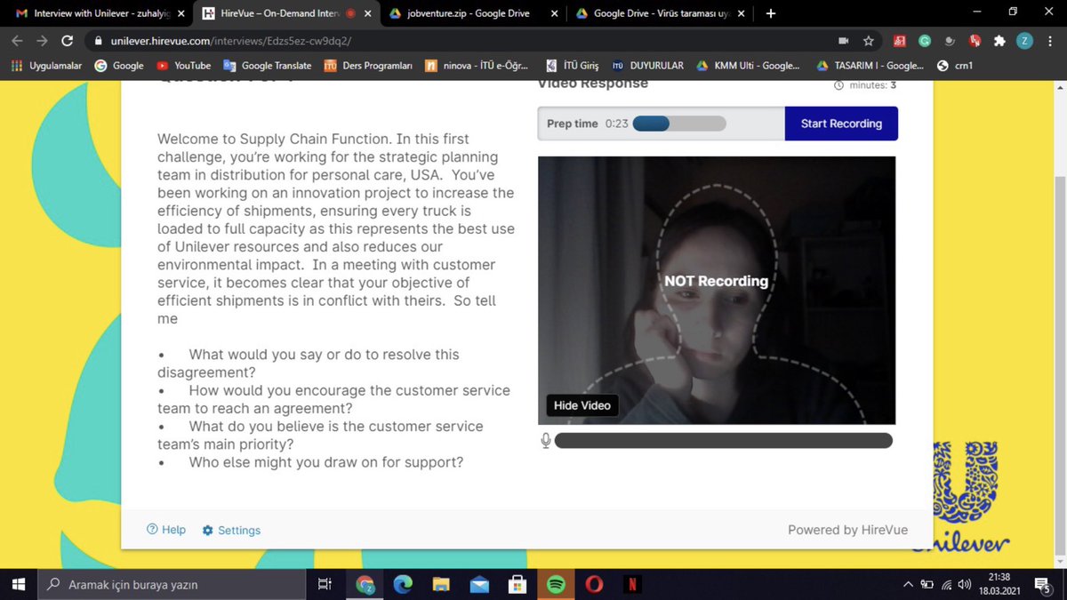This screenshot has height=600, width=1067.
Task: Open Wi-Fi network tray icon
Action: [946, 584]
